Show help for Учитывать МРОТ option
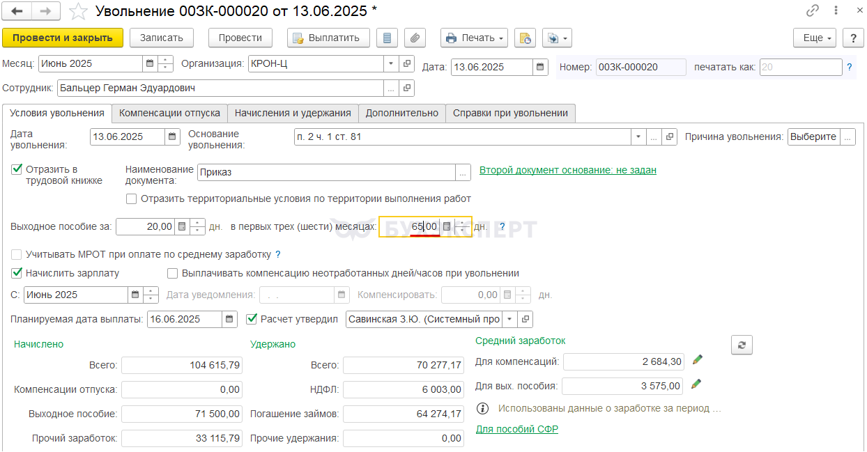 pos(278,254)
